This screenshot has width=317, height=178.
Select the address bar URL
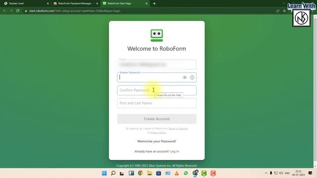(75, 11)
